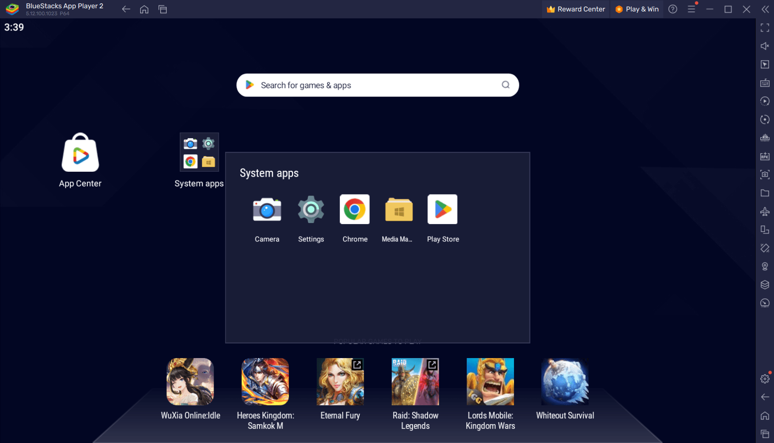The height and width of the screenshot is (443, 774).
Task: Click the macro recorder icon in sidebar
Action: pos(765,138)
